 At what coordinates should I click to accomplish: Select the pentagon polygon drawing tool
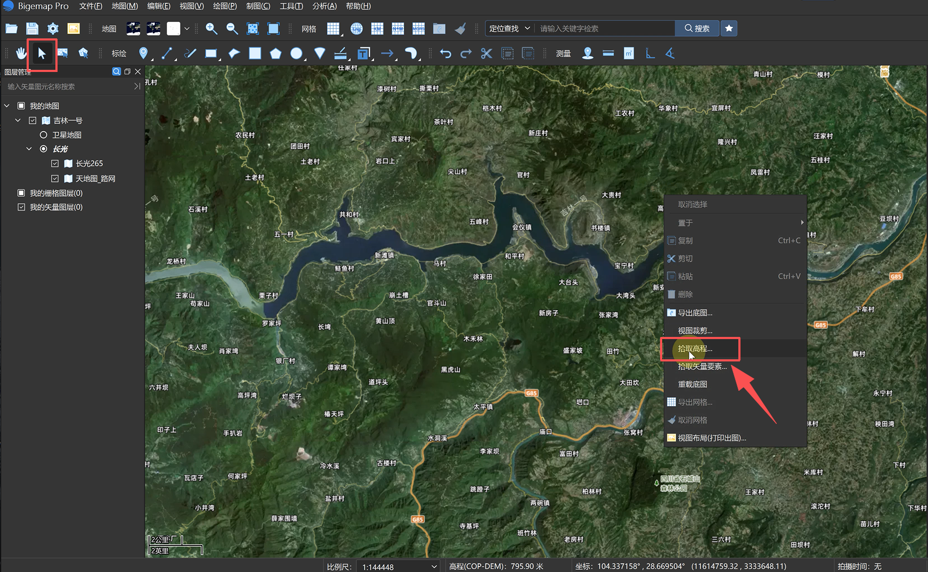click(x=275, y=53)
